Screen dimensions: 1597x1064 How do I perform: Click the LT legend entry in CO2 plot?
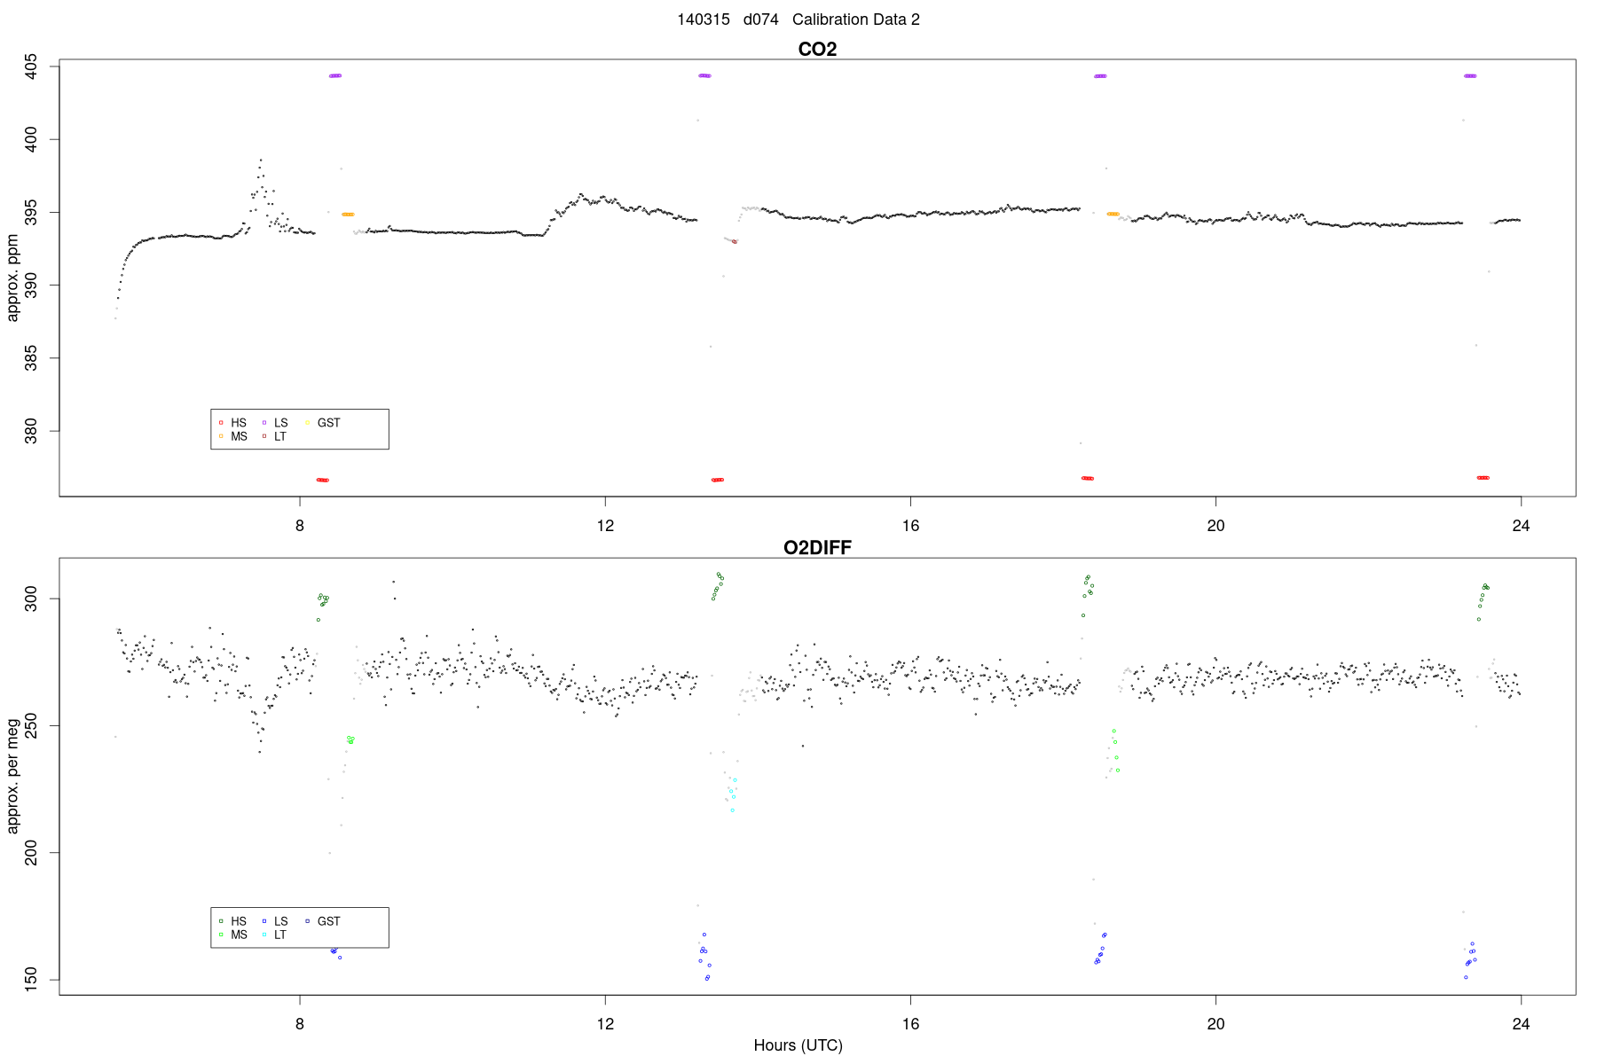coord(274,437)
